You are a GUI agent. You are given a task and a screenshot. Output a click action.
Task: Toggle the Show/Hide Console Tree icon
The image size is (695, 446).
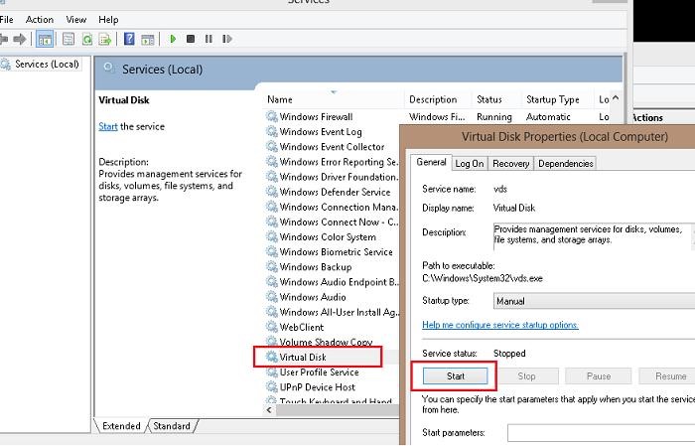(x=45, y=39)
